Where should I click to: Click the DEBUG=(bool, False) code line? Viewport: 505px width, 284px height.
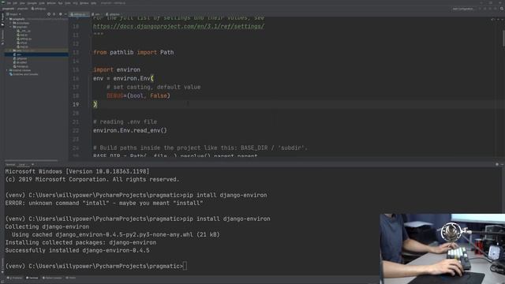(138, 95)
